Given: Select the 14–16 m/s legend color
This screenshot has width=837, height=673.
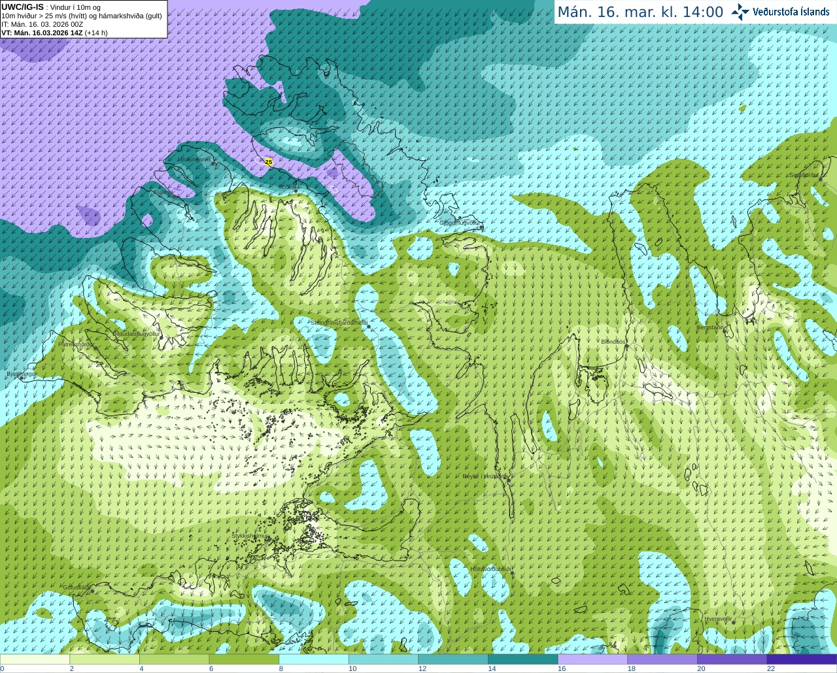Looking at the screenshot, I should click(x=522, y=659).
